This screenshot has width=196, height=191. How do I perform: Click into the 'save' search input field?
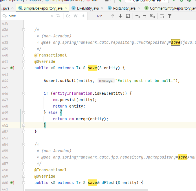pos(29,16)
